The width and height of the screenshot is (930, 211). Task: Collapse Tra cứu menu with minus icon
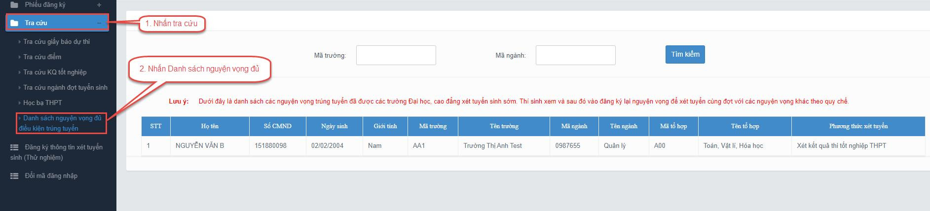(x=99, y=23)
